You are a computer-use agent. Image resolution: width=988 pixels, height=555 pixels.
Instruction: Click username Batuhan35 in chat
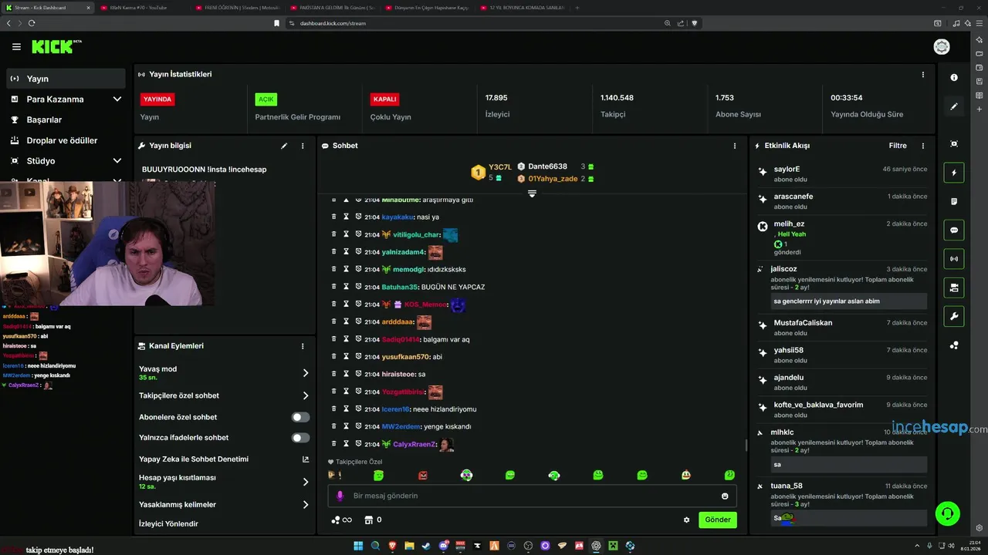click(x=400, y=287)
